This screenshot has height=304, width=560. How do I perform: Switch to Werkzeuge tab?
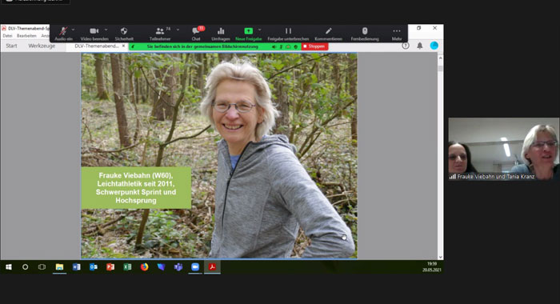(42, 46)
